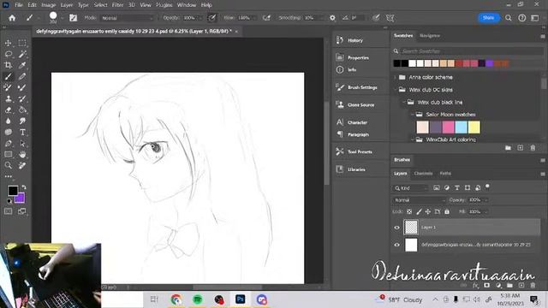The image size is (548, 308).
Task: Open the brush preset picker arrow
Action: tap(62, 18)
